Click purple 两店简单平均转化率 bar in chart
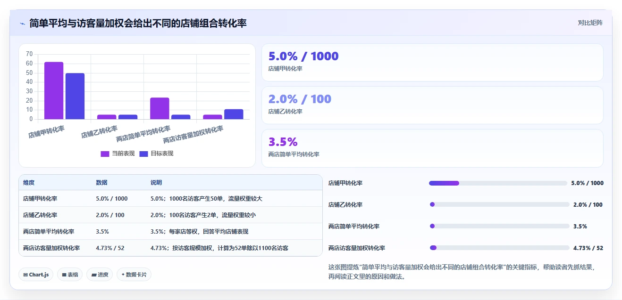The image size is (622, 300). click(x=160, y=108)
